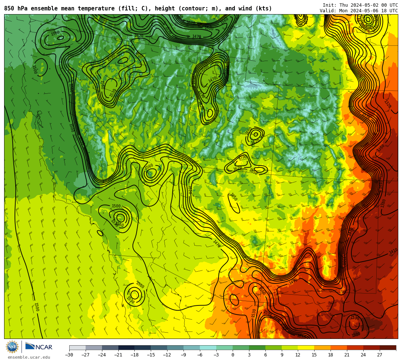Click the colorbar label -12
Image resolution: width=402 pixels, height=362 pixels.
167,355
